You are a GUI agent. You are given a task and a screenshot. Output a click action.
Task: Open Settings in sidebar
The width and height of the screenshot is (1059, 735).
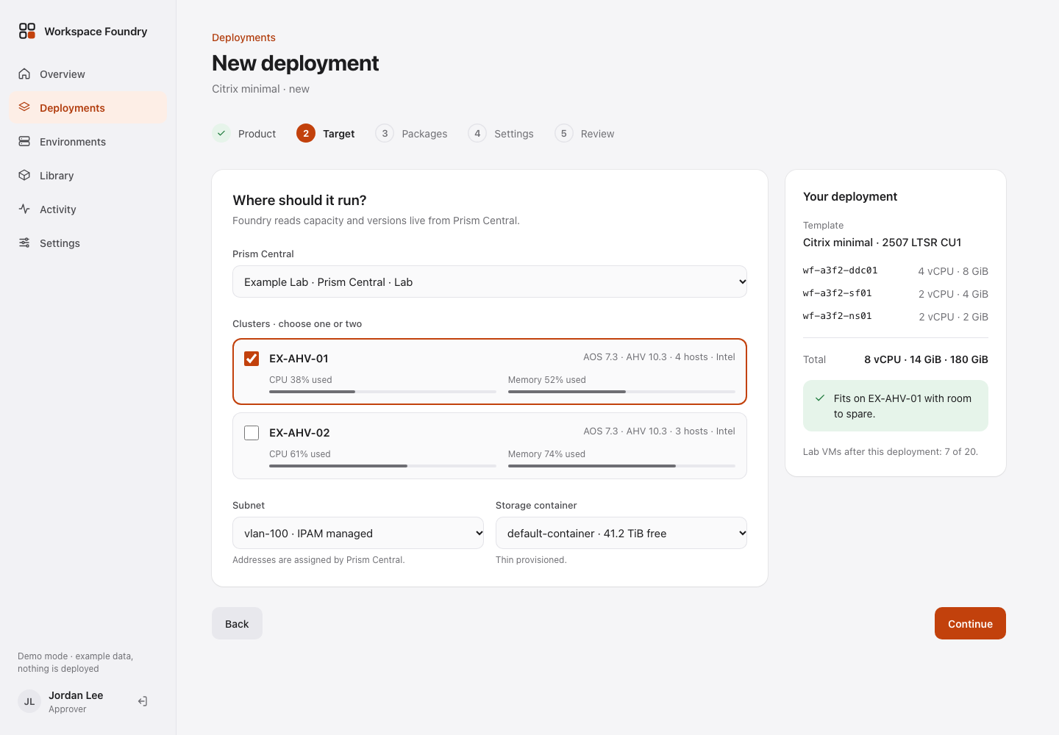pos(88,243)
